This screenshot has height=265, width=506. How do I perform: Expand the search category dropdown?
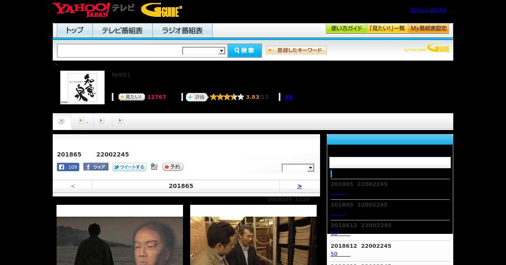pyautogui.click(x=204, y=51)
